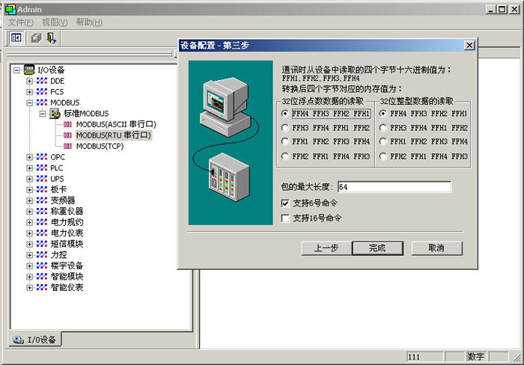Click the 完成 button

(377, 248)
